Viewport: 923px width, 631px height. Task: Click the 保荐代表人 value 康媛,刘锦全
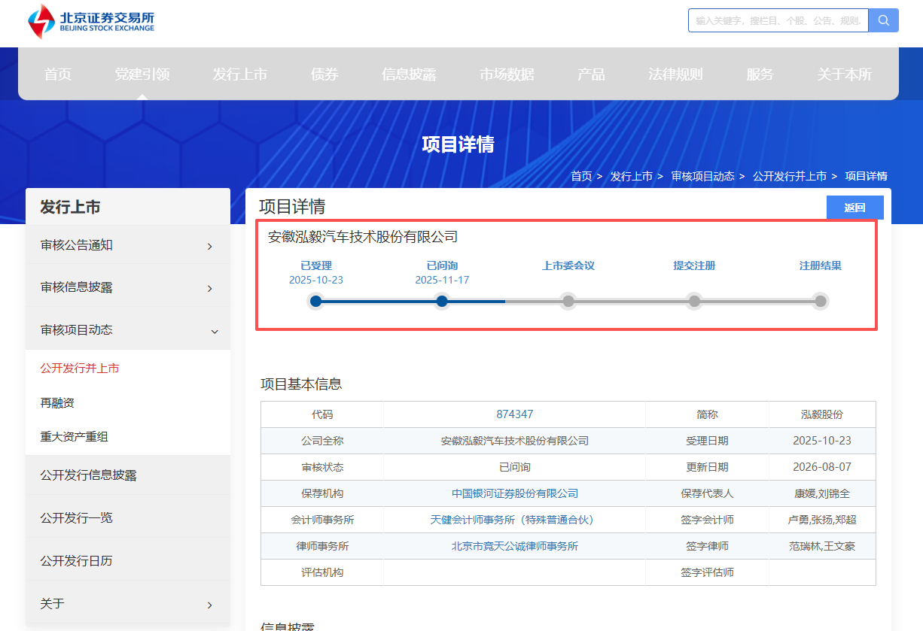(x=822, y=493)
